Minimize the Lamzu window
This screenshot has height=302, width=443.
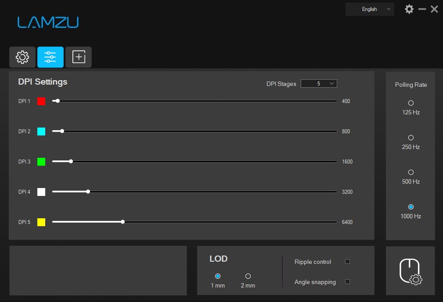[422, 9]
